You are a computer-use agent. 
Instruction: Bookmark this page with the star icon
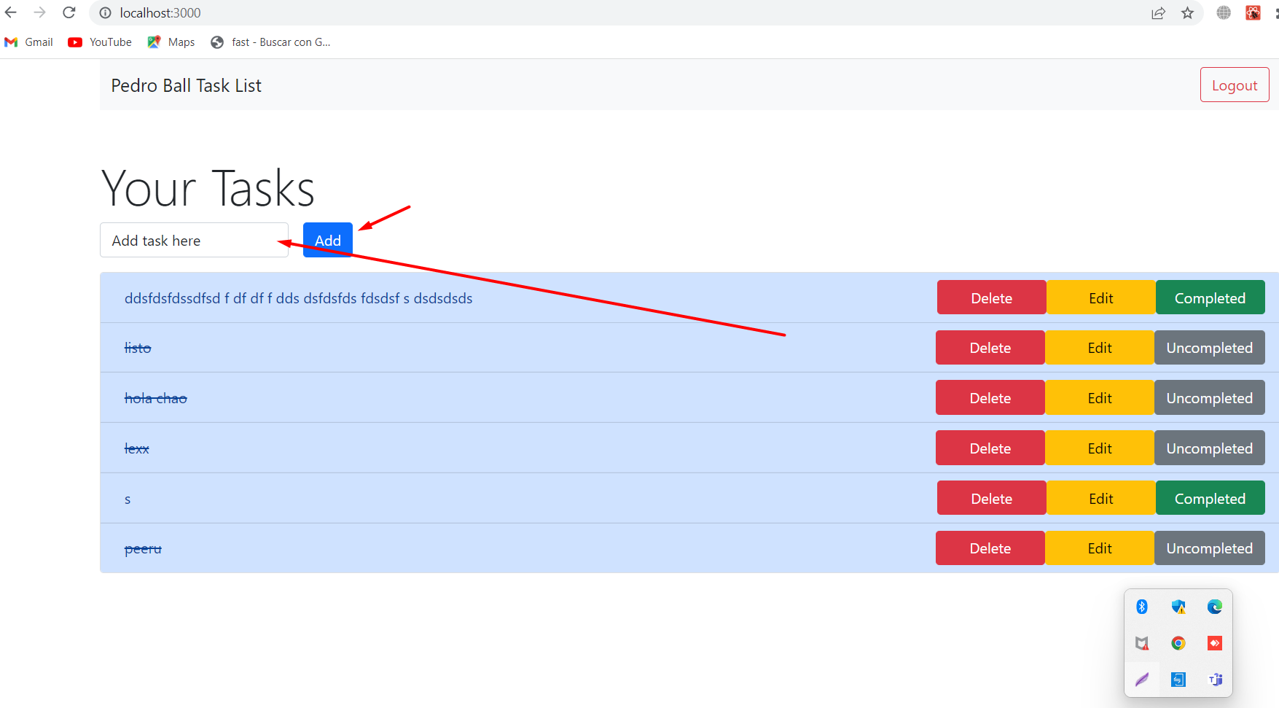(x=1188, y=13)
